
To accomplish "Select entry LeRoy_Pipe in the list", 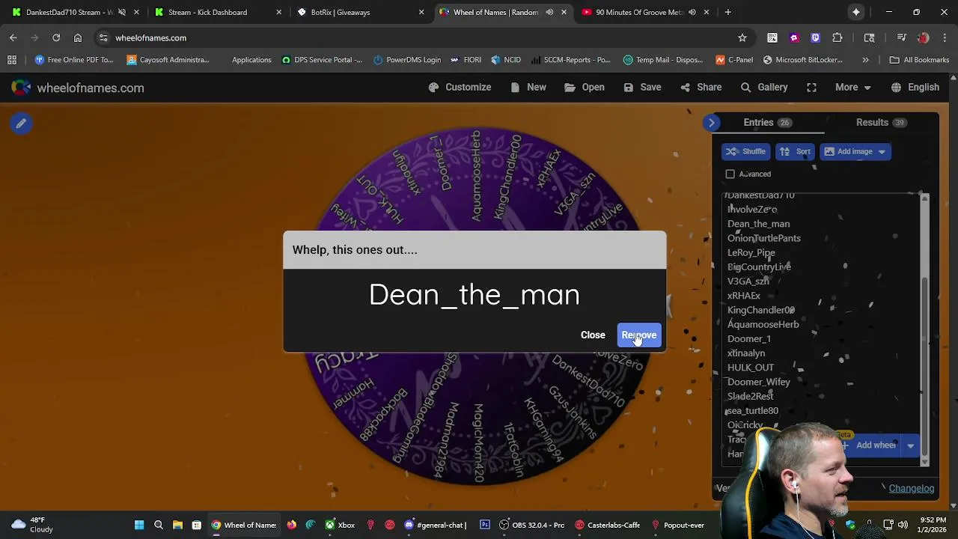I will (x=751, y=252).
